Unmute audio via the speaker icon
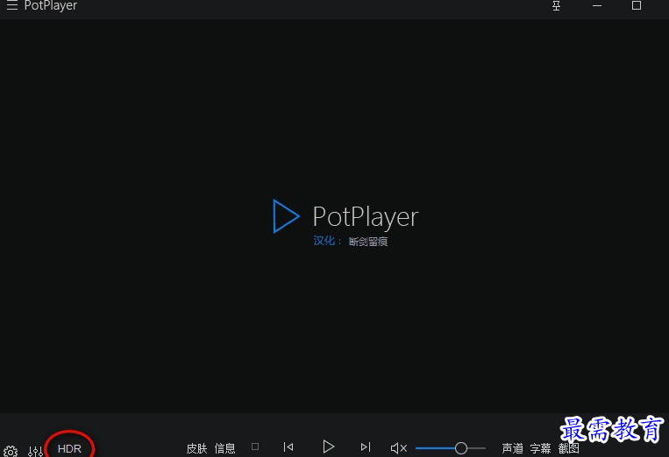669x457 pixels. tap(398, 448)
